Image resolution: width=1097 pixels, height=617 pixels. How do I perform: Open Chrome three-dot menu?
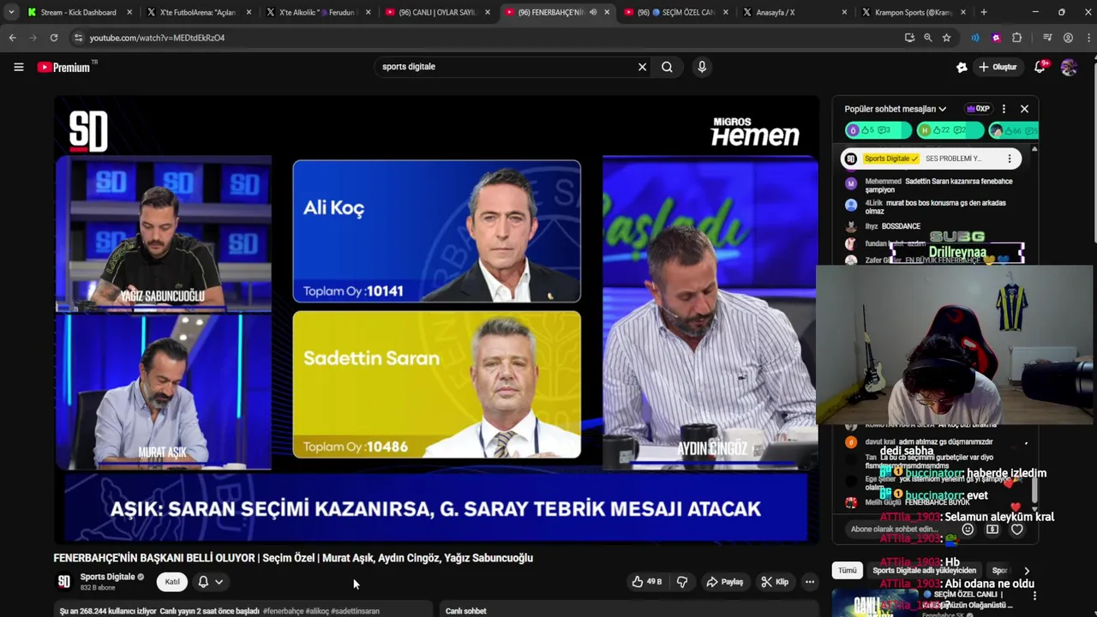coord(1087,38)
